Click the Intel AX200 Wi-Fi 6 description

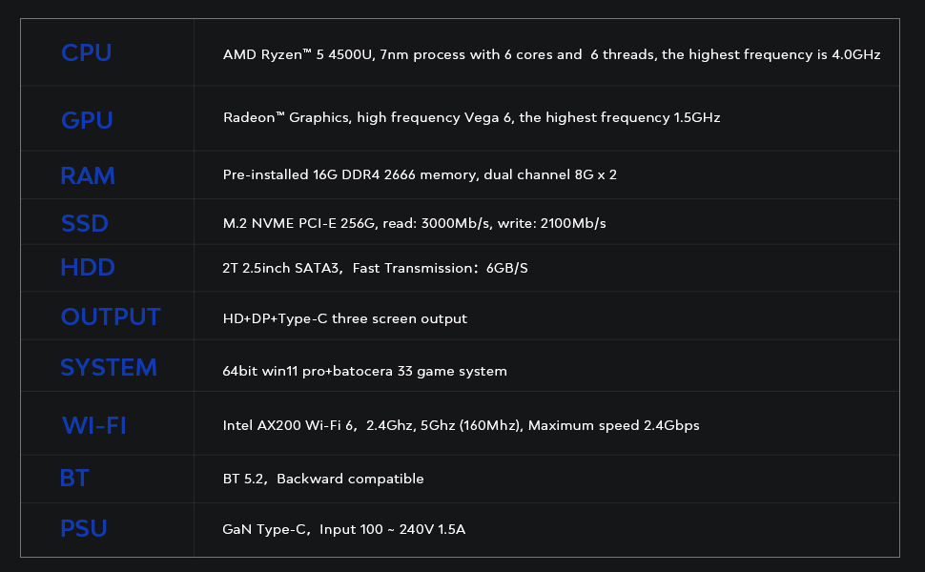click(461, 426)
